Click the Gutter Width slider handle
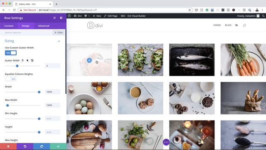 coord(17,66)
